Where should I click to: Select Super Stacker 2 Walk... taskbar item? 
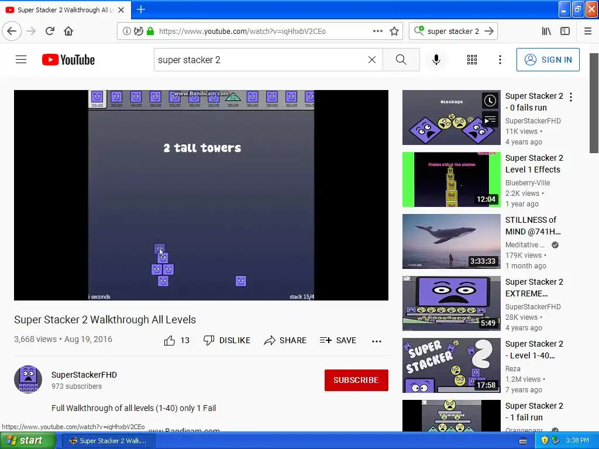click(x=109, y=441)
